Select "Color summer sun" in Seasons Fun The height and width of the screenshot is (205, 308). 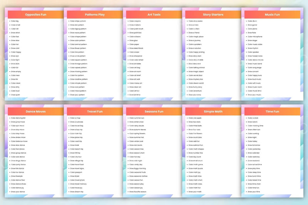(x=137, y=118)
